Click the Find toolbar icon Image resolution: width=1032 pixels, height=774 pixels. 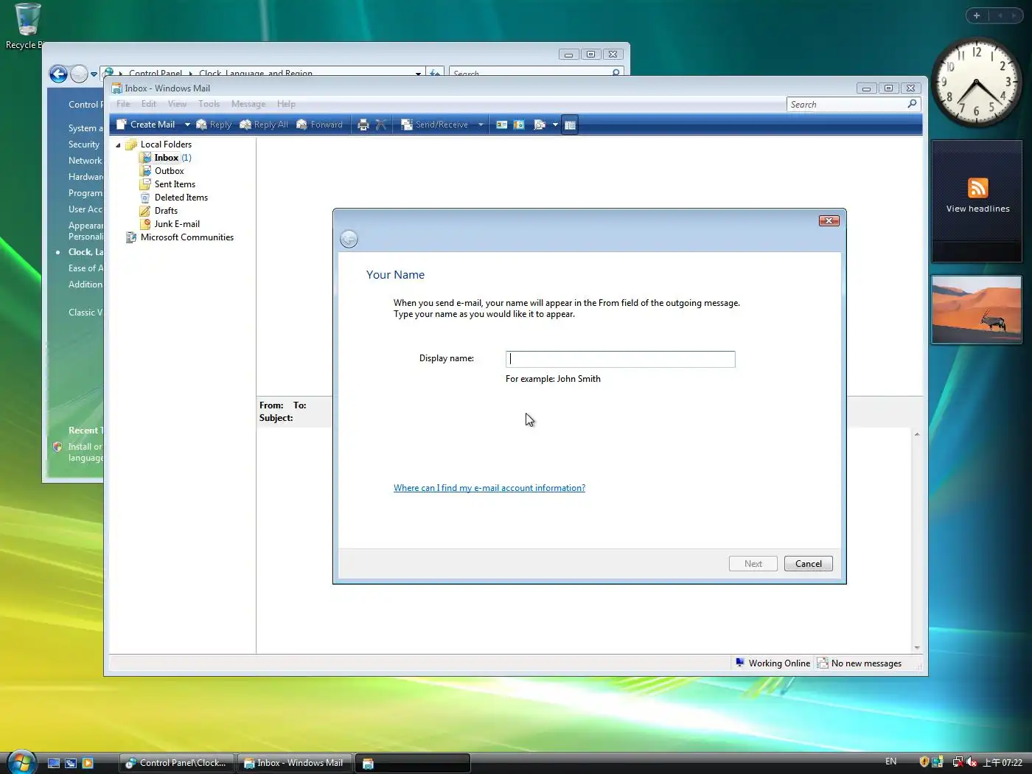click(540, 125)
